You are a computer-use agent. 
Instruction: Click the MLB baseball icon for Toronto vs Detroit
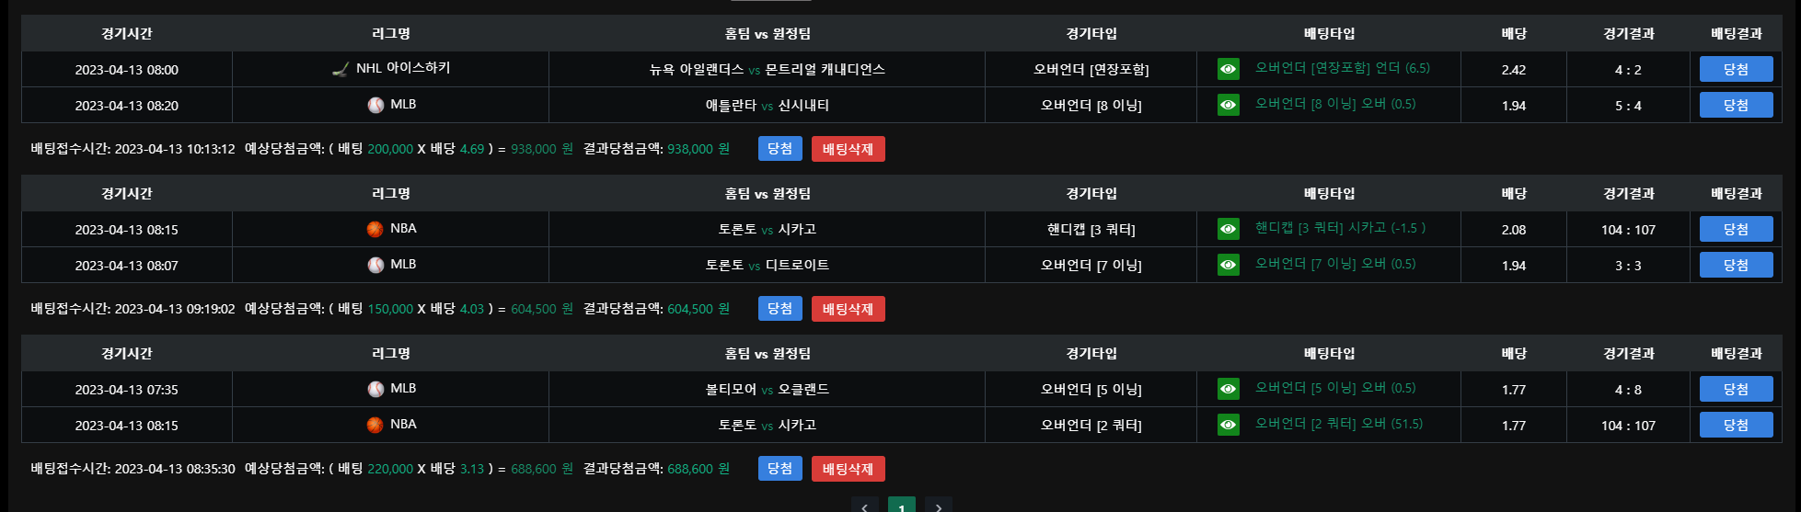tap(375, 265)
